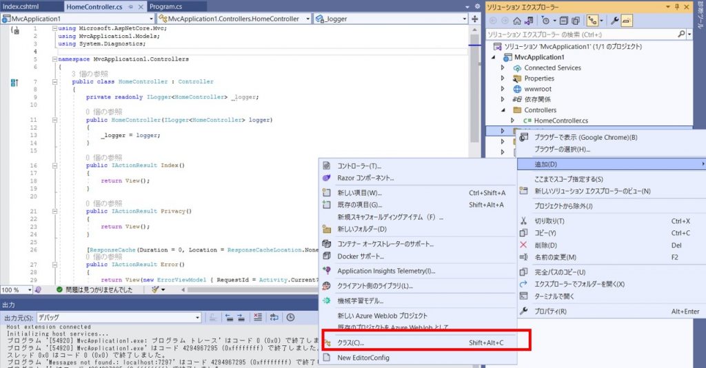Clear all output icon
This screenshot has height=368, width=706.
click(258, 318)
